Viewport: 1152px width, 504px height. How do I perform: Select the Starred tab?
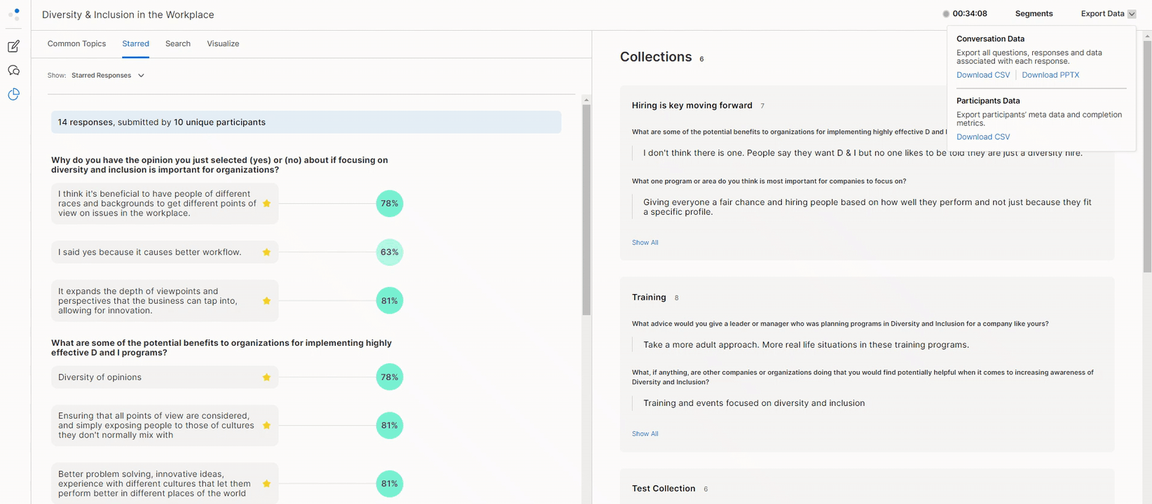(135, 43)
